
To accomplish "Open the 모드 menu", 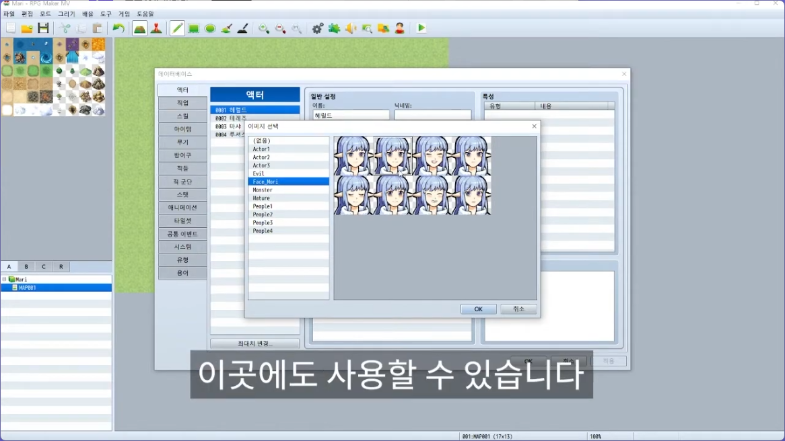I will [46, 14].
